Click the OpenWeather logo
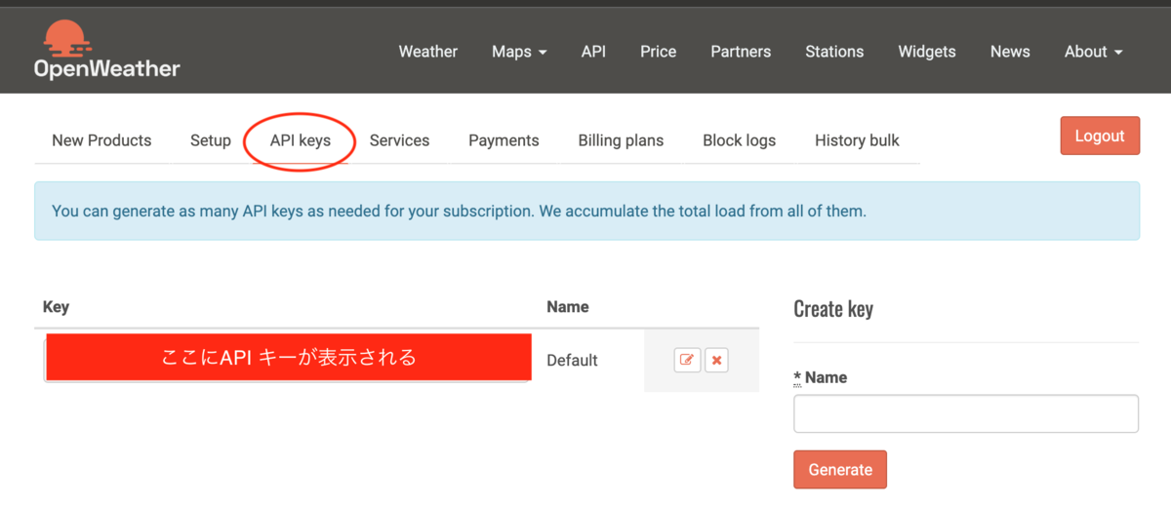The image size is (1171, 506). click(106, 50)
